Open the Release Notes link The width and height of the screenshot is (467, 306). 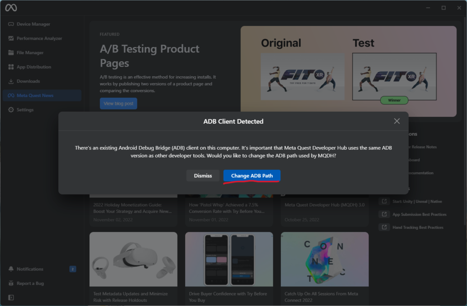pyautogui.click(x=422, y=147)
